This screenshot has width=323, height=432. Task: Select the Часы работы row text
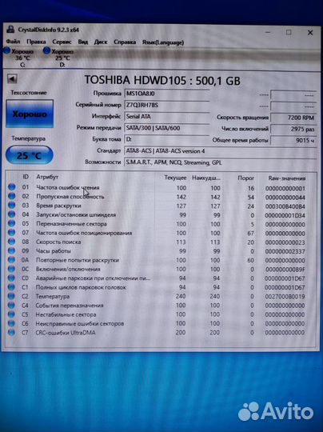(54, 250)
